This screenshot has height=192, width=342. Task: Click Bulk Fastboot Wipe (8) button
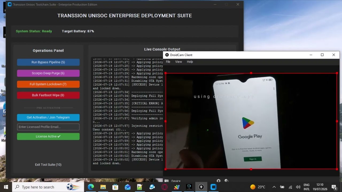[48, 95]
